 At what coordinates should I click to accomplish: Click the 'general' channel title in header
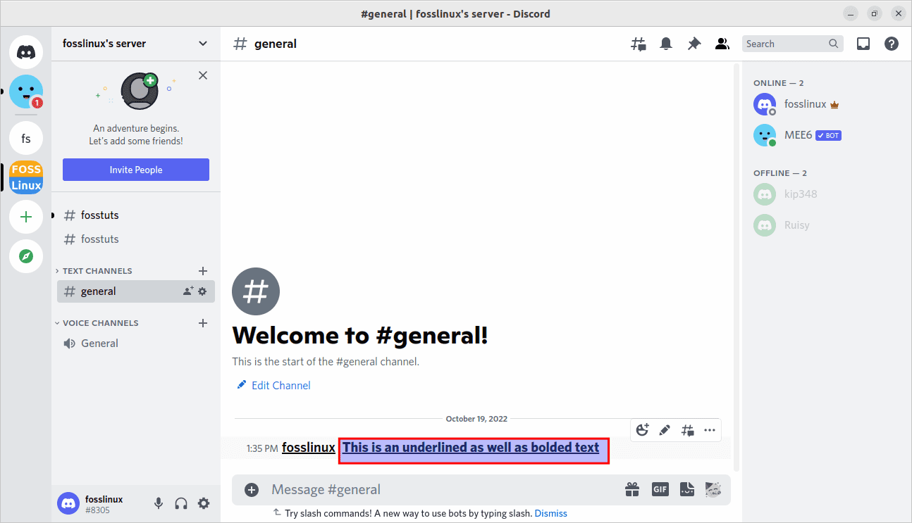(x=276, y=44)
